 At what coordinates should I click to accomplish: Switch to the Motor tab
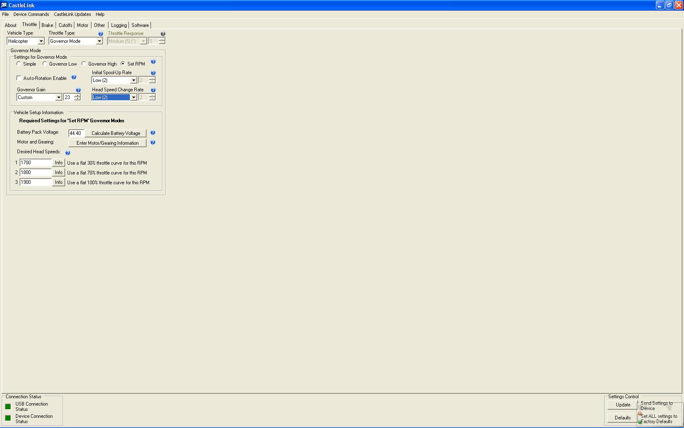(83, 25)
